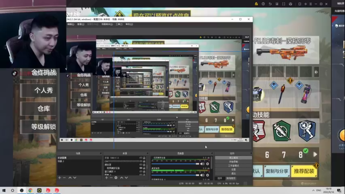Move the scene up with the up arrow
Screen dimensions: 345x194
click(70, 178)
